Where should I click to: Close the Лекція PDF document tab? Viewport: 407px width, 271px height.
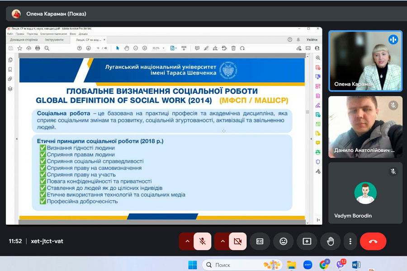coord(104,40)
